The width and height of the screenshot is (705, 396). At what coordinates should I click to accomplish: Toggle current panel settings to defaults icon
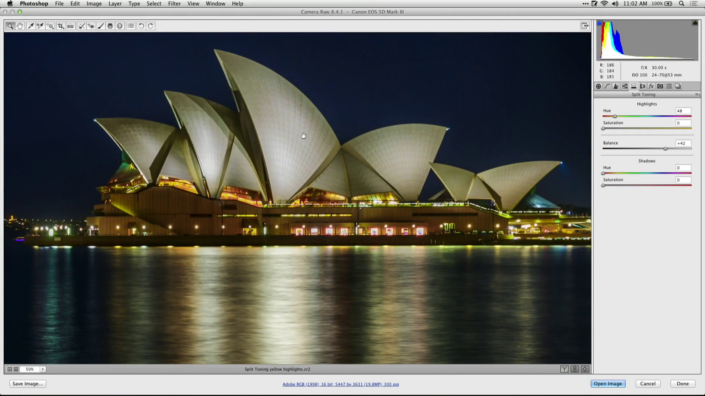[x=585, y=369]
